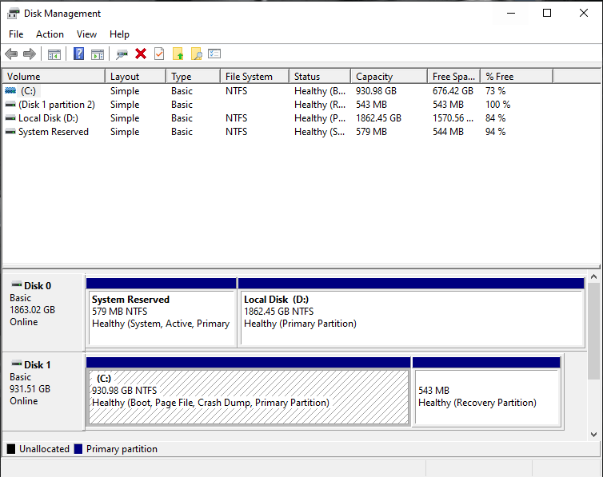Click the blue Primary partition legend swatch
This screenshot has height=477, width=603.
(x=78, y=449)
